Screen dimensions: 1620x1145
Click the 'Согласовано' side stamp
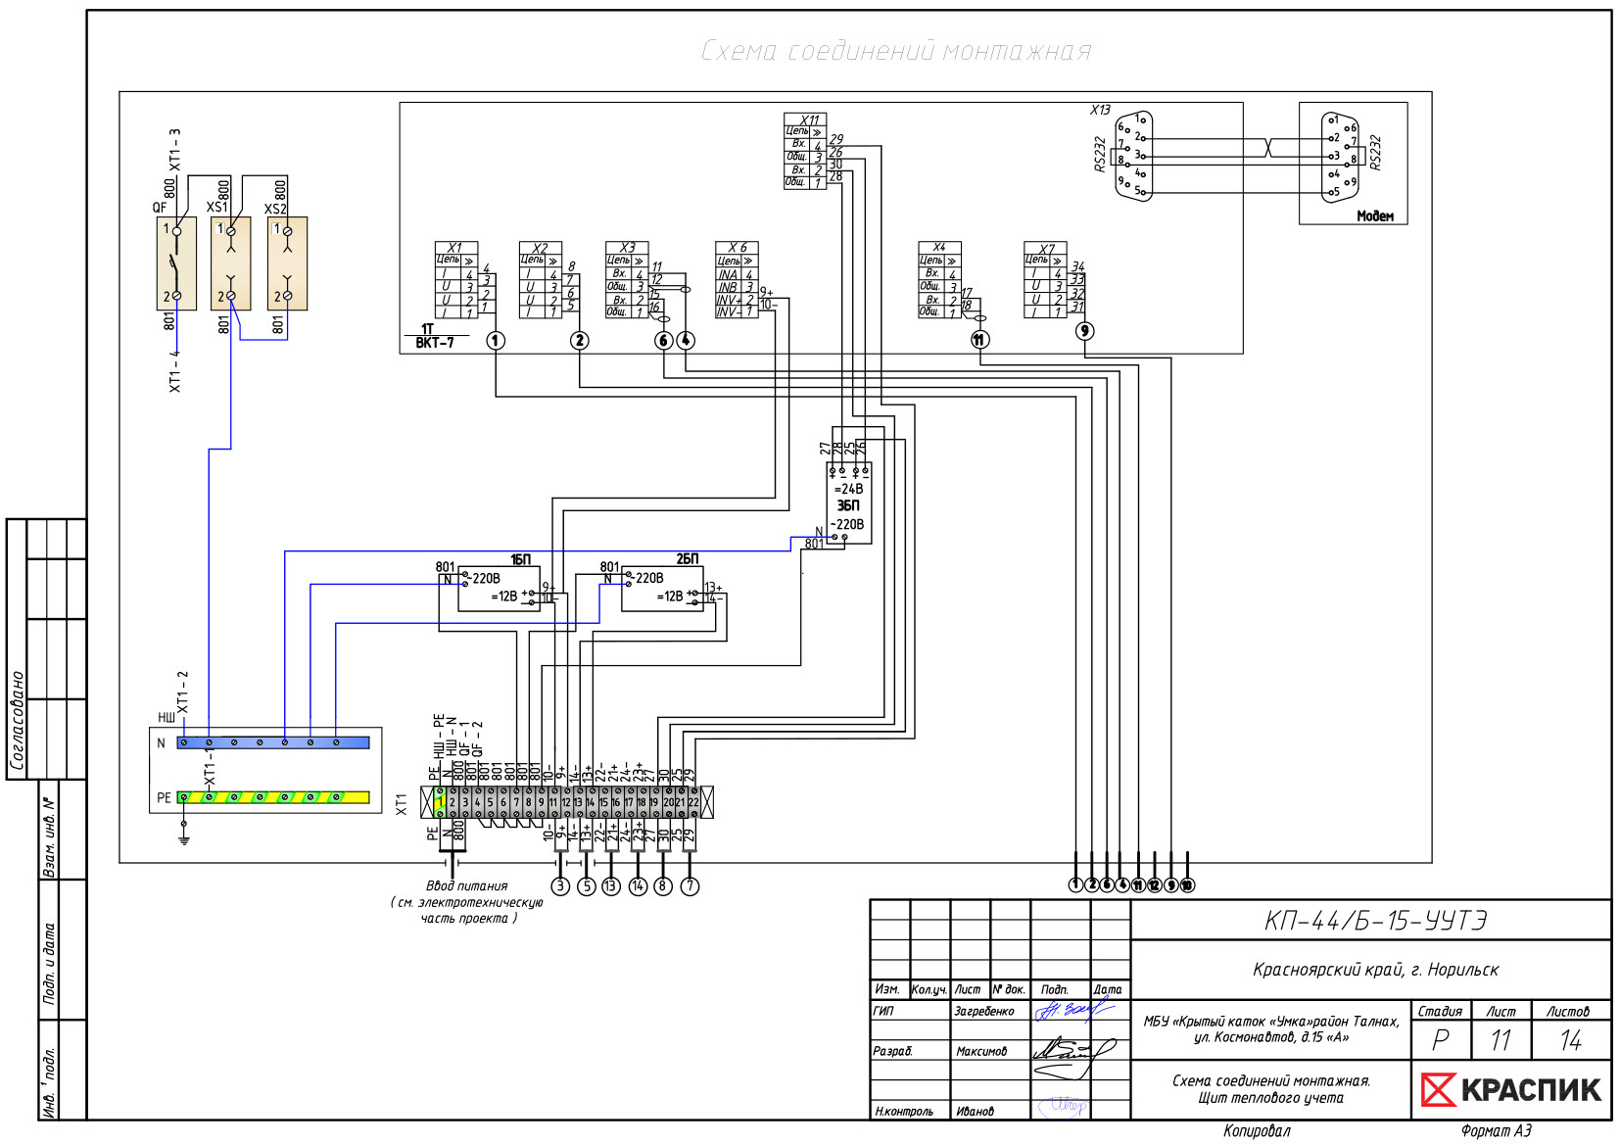(17, 720)
